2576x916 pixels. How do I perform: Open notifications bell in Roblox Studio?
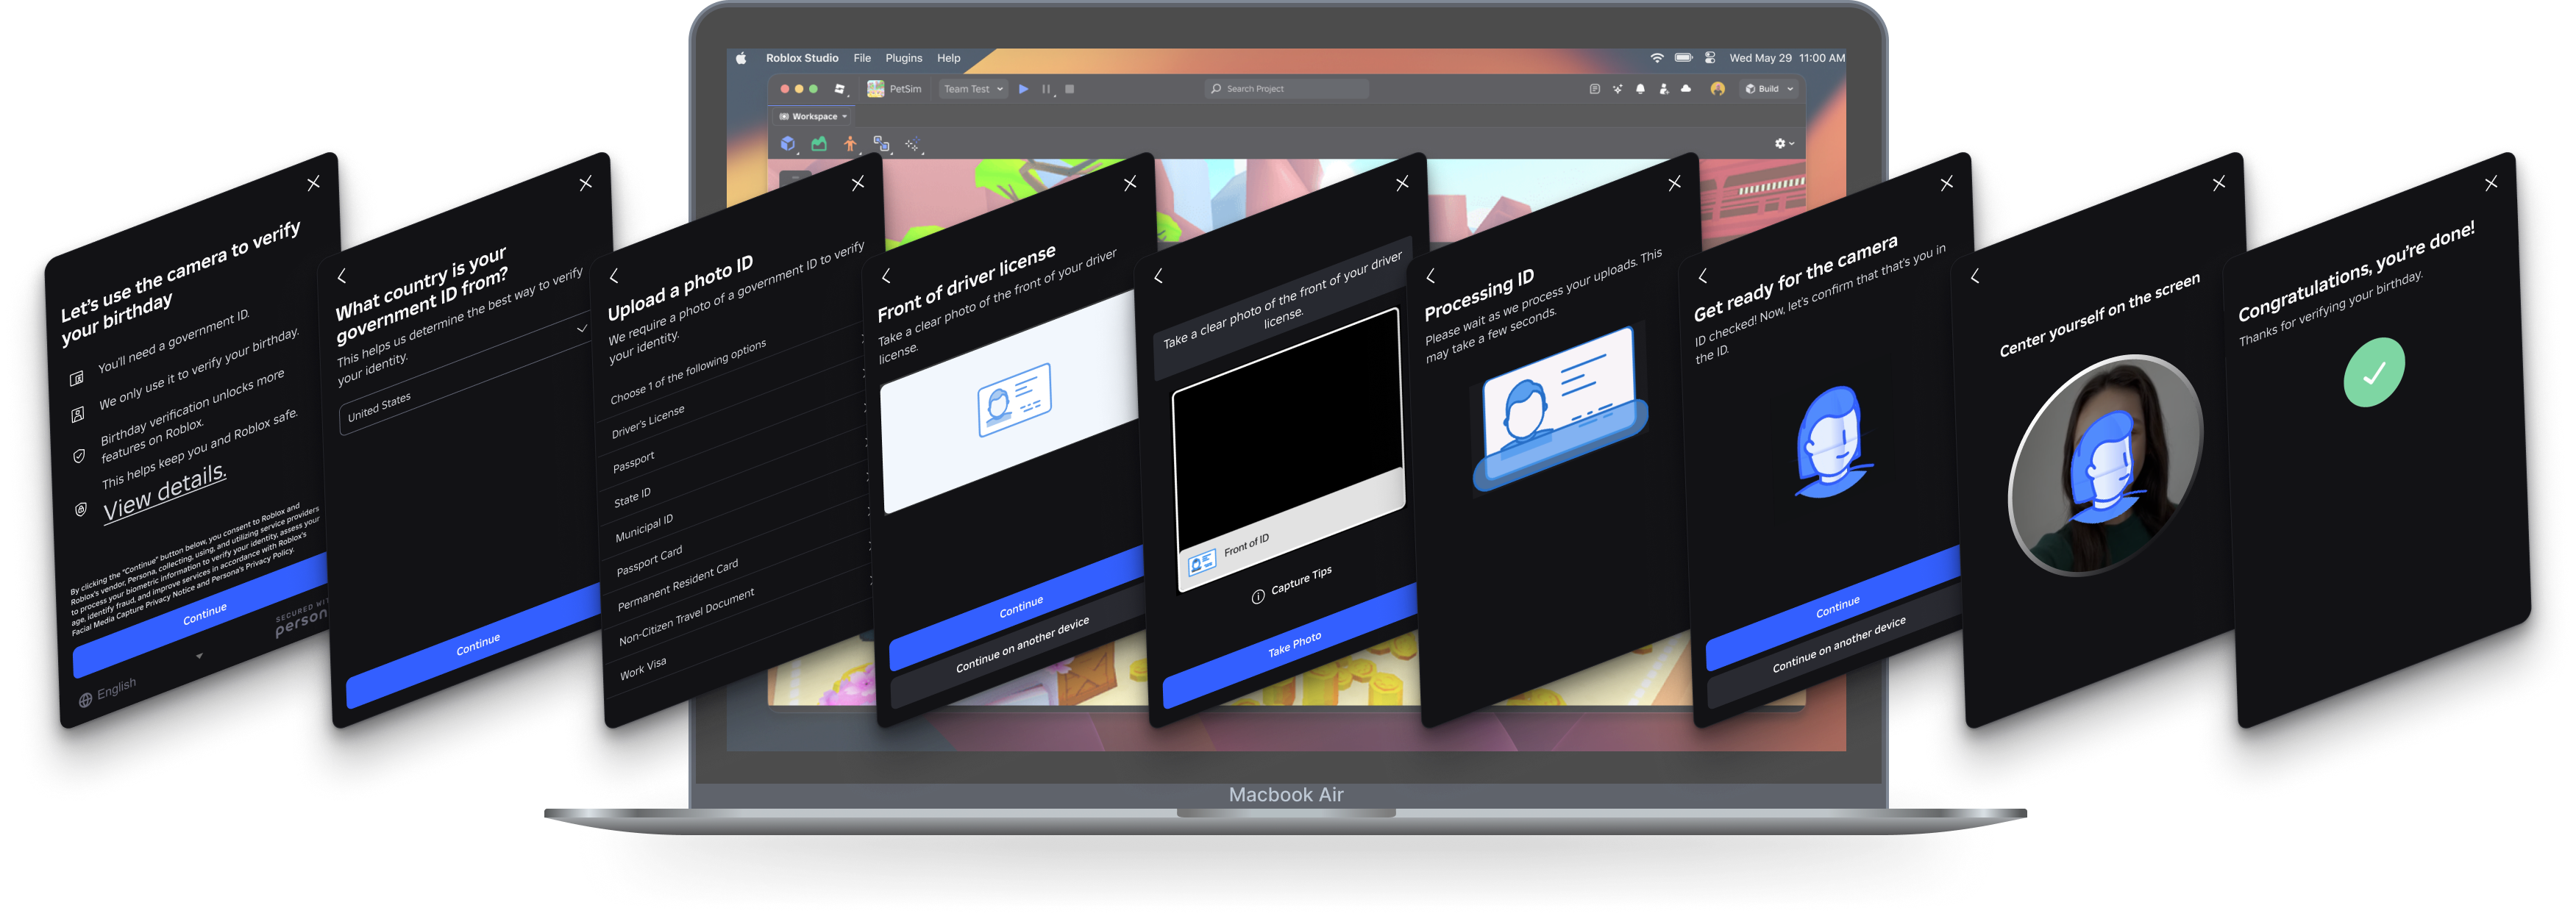click(x=1640, y=89)
